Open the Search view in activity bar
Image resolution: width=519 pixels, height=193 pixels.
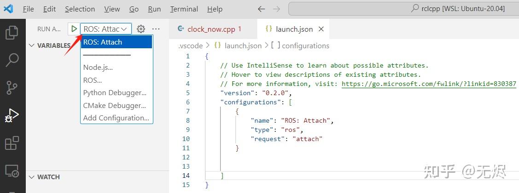[12, 60]
